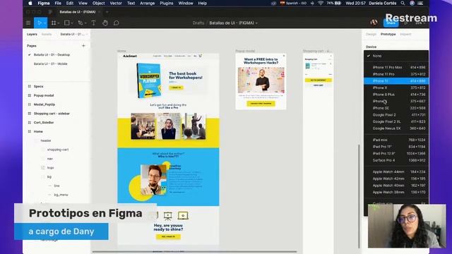The height and width of the screenshot is (254, 452).
Task: Open shape tools dropdown arrow
Action: point(72,23)
